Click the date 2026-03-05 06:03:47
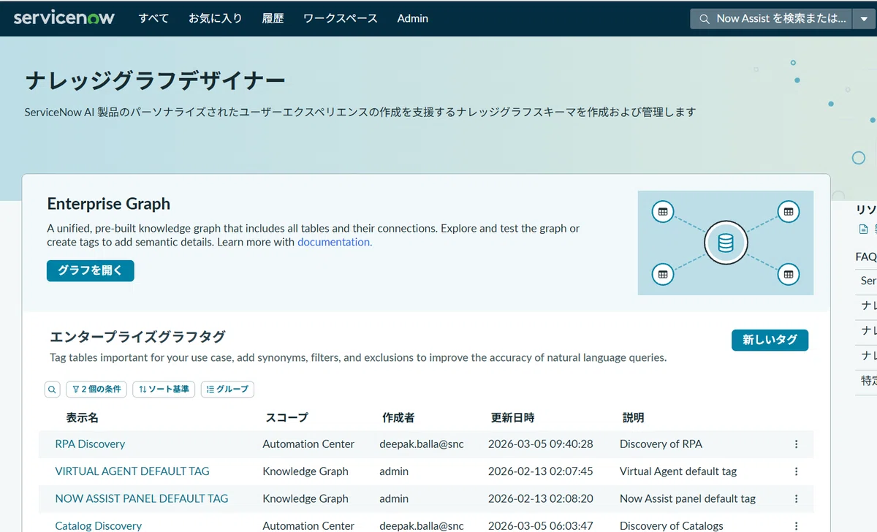 pyautogui.click(x=540, y=525)
